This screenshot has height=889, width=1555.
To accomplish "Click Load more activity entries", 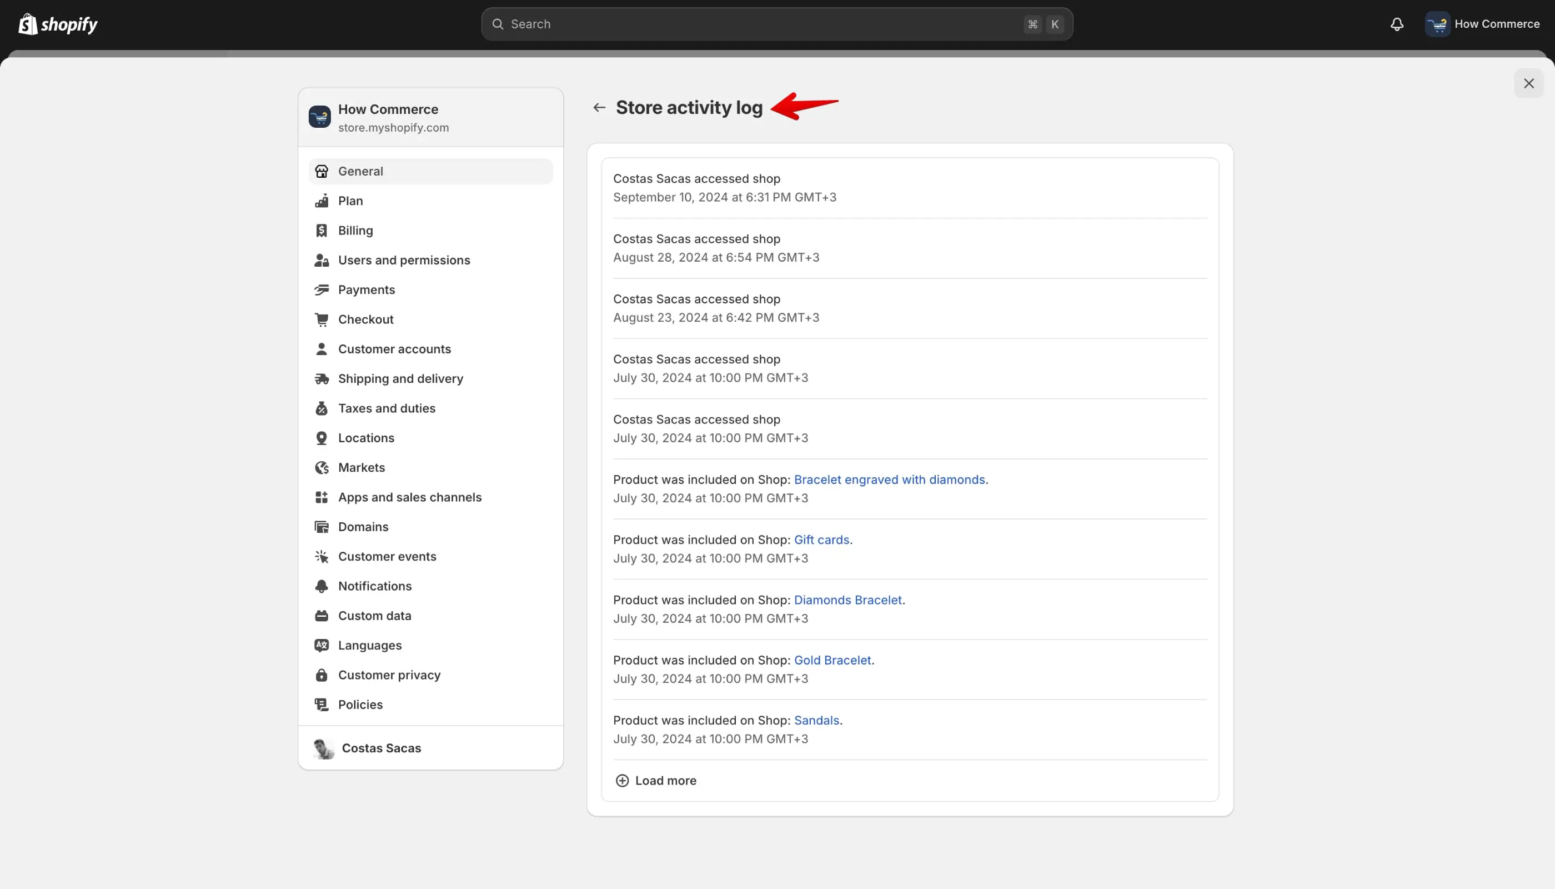I will (x=656, y=780).
